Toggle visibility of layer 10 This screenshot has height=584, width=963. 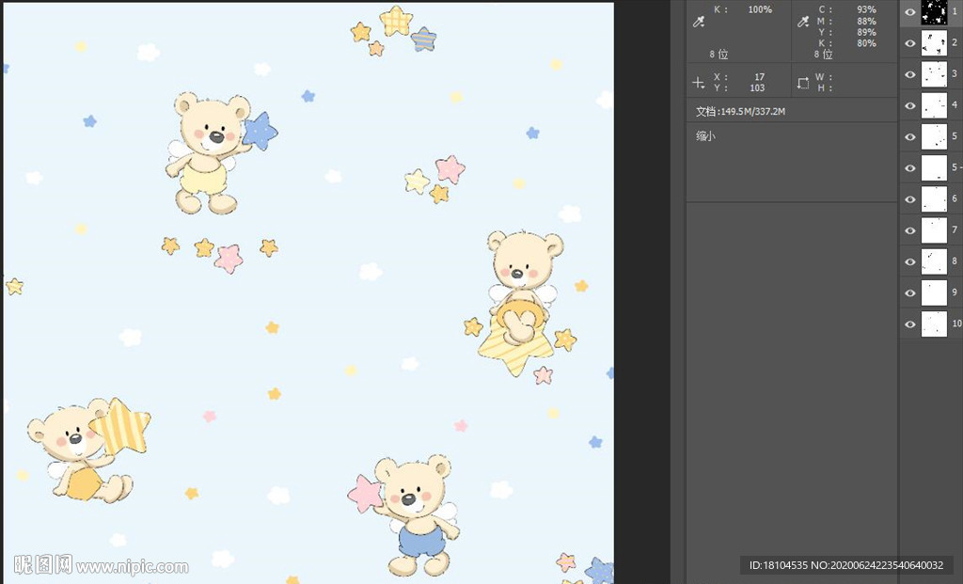[x=910, y=324]
